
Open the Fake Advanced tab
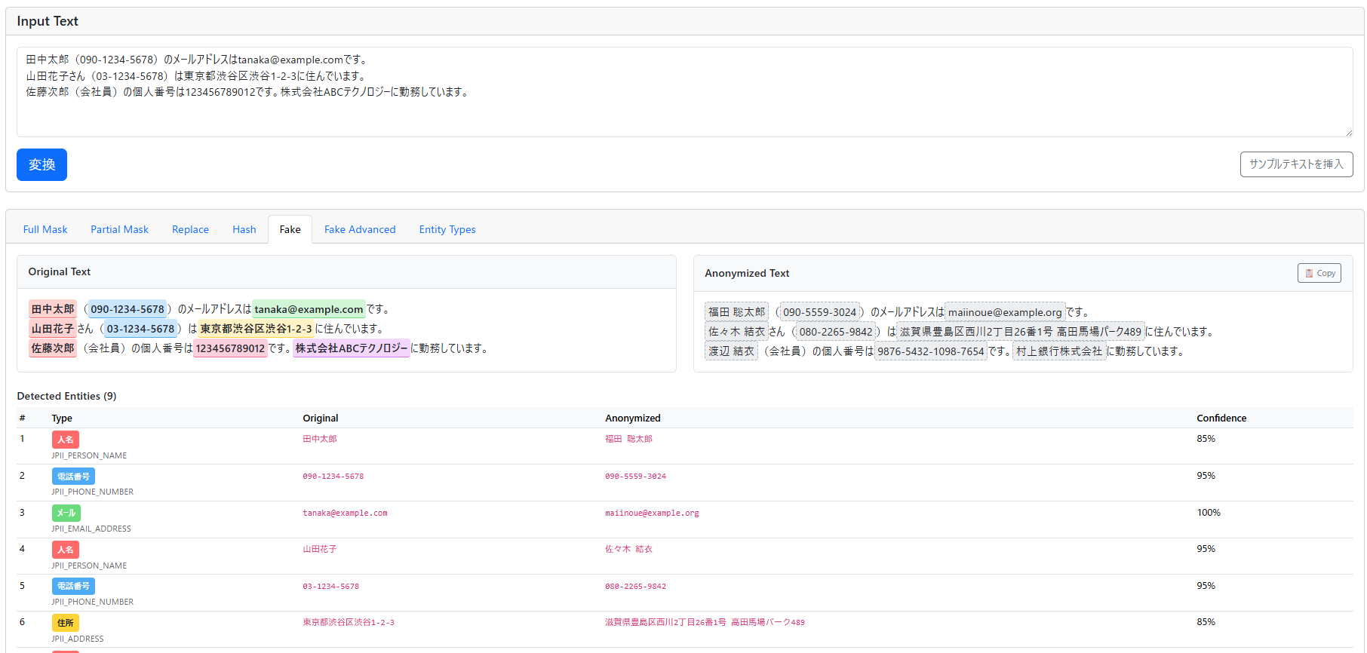[x=360, y=229]
